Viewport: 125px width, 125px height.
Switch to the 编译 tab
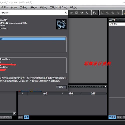[x=26, y=117]
